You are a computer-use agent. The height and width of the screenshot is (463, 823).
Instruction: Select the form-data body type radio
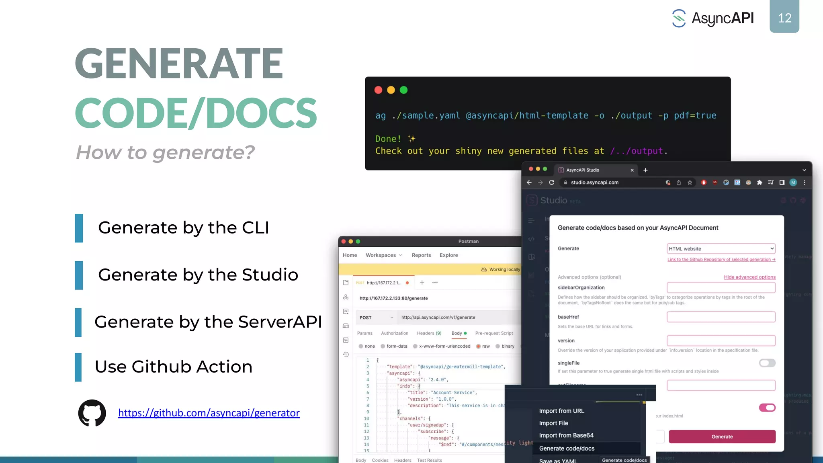(383, 346)
